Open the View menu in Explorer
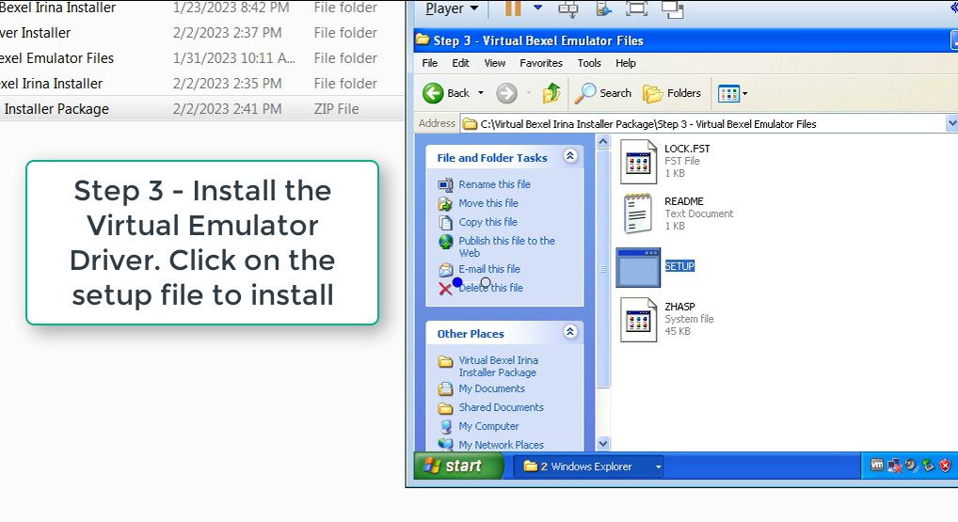 pos(494,63)
